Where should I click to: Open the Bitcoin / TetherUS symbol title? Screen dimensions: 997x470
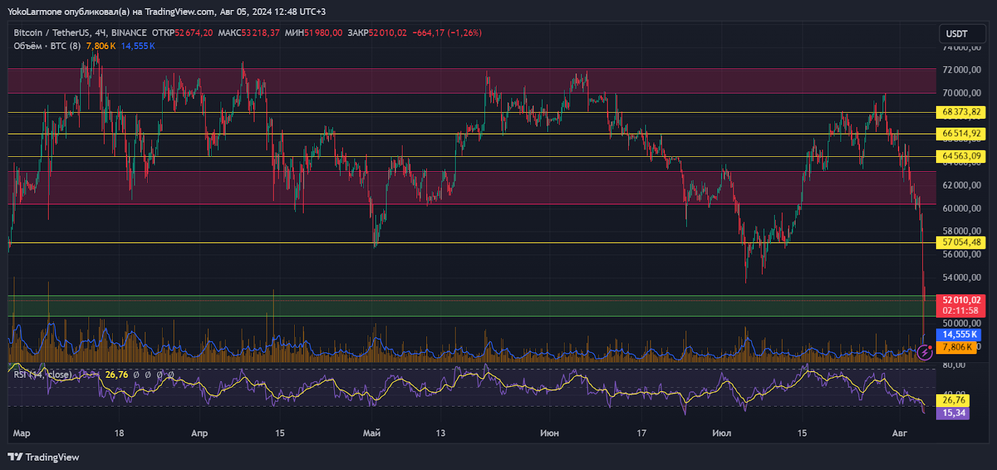point(80,33)
